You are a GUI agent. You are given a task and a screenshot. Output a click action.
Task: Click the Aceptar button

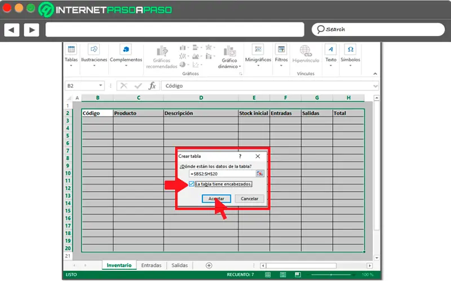tap(216, 199)
